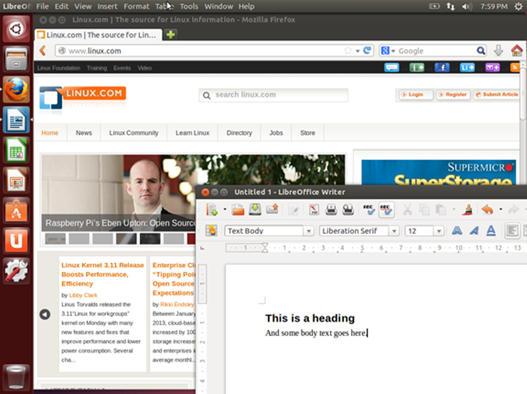Open the sound volume indicator menu
The image size is (527, 394).
[466, 6]
